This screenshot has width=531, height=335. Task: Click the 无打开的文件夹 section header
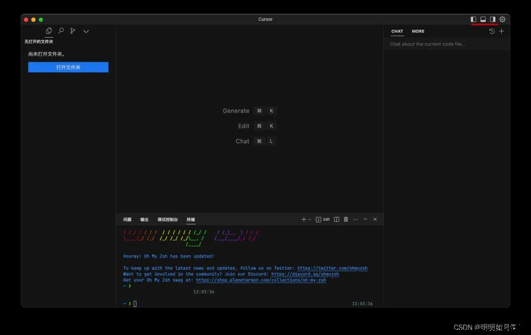tap(39, 41)
